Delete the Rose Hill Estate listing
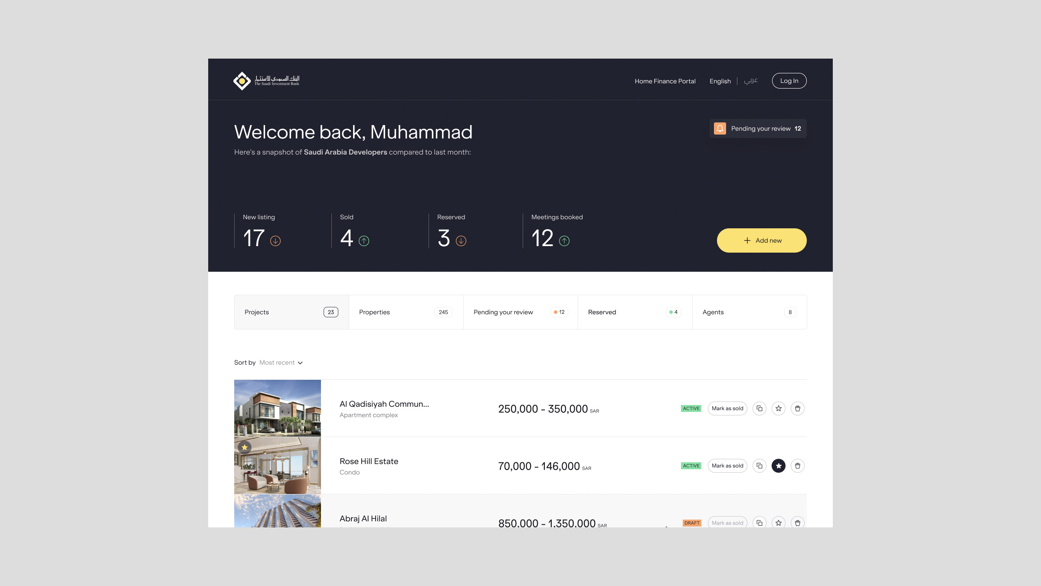The width and height of the screenshot is (1041, 586). point(798,466)
